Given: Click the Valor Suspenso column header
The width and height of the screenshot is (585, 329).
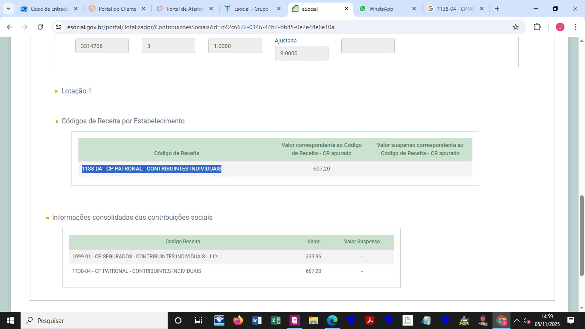Looking at the screenshot, I should click(x=362, y=242).
